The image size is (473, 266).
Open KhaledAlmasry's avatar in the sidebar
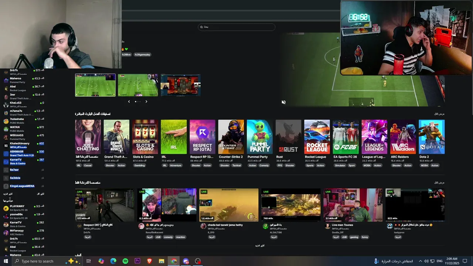6,145
